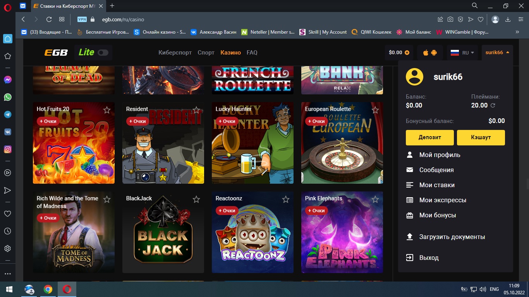Reload the page

[49, 19]
